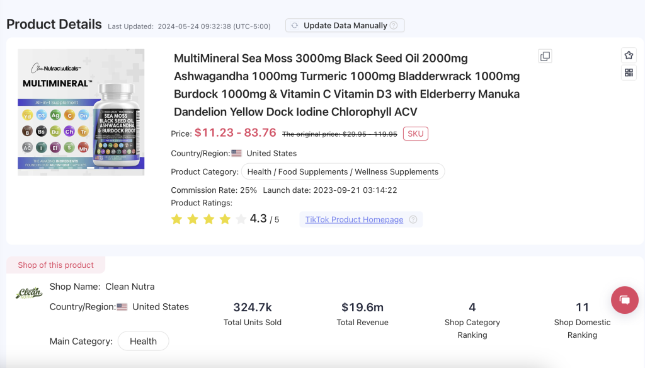Image resolution: width=645 pixels, height=368 pixels.
Task: Click the Health main category tag
Action: (143, 341)
